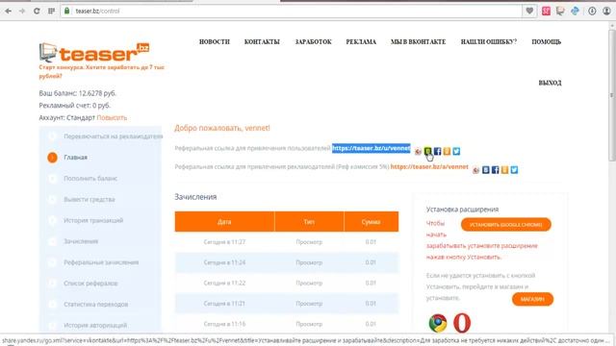Click the teaser.bz logo

[94, 53]
